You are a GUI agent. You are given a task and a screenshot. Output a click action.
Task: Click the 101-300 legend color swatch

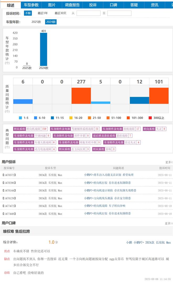(x=128, y=118)
